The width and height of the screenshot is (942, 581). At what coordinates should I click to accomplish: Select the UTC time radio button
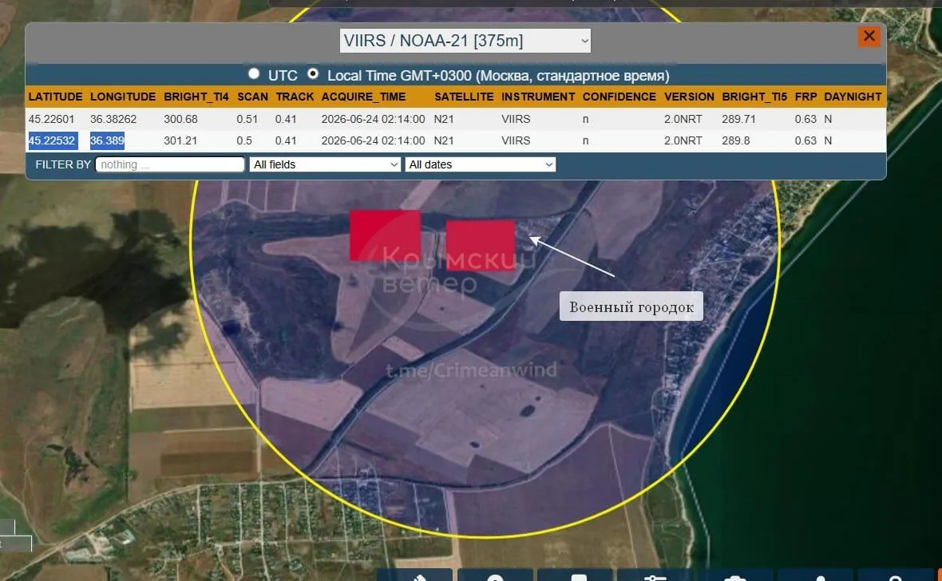pyautogui.click(x=254, y=73)
